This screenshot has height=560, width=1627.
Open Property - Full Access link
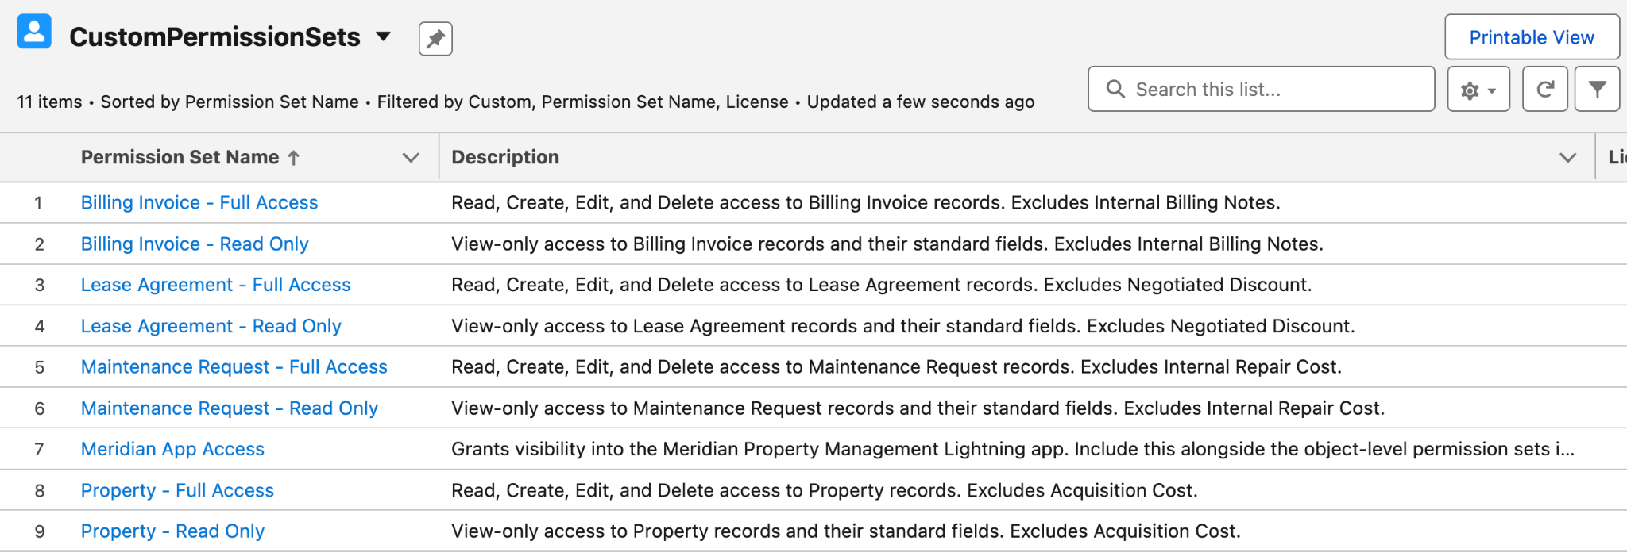(177, 491)
